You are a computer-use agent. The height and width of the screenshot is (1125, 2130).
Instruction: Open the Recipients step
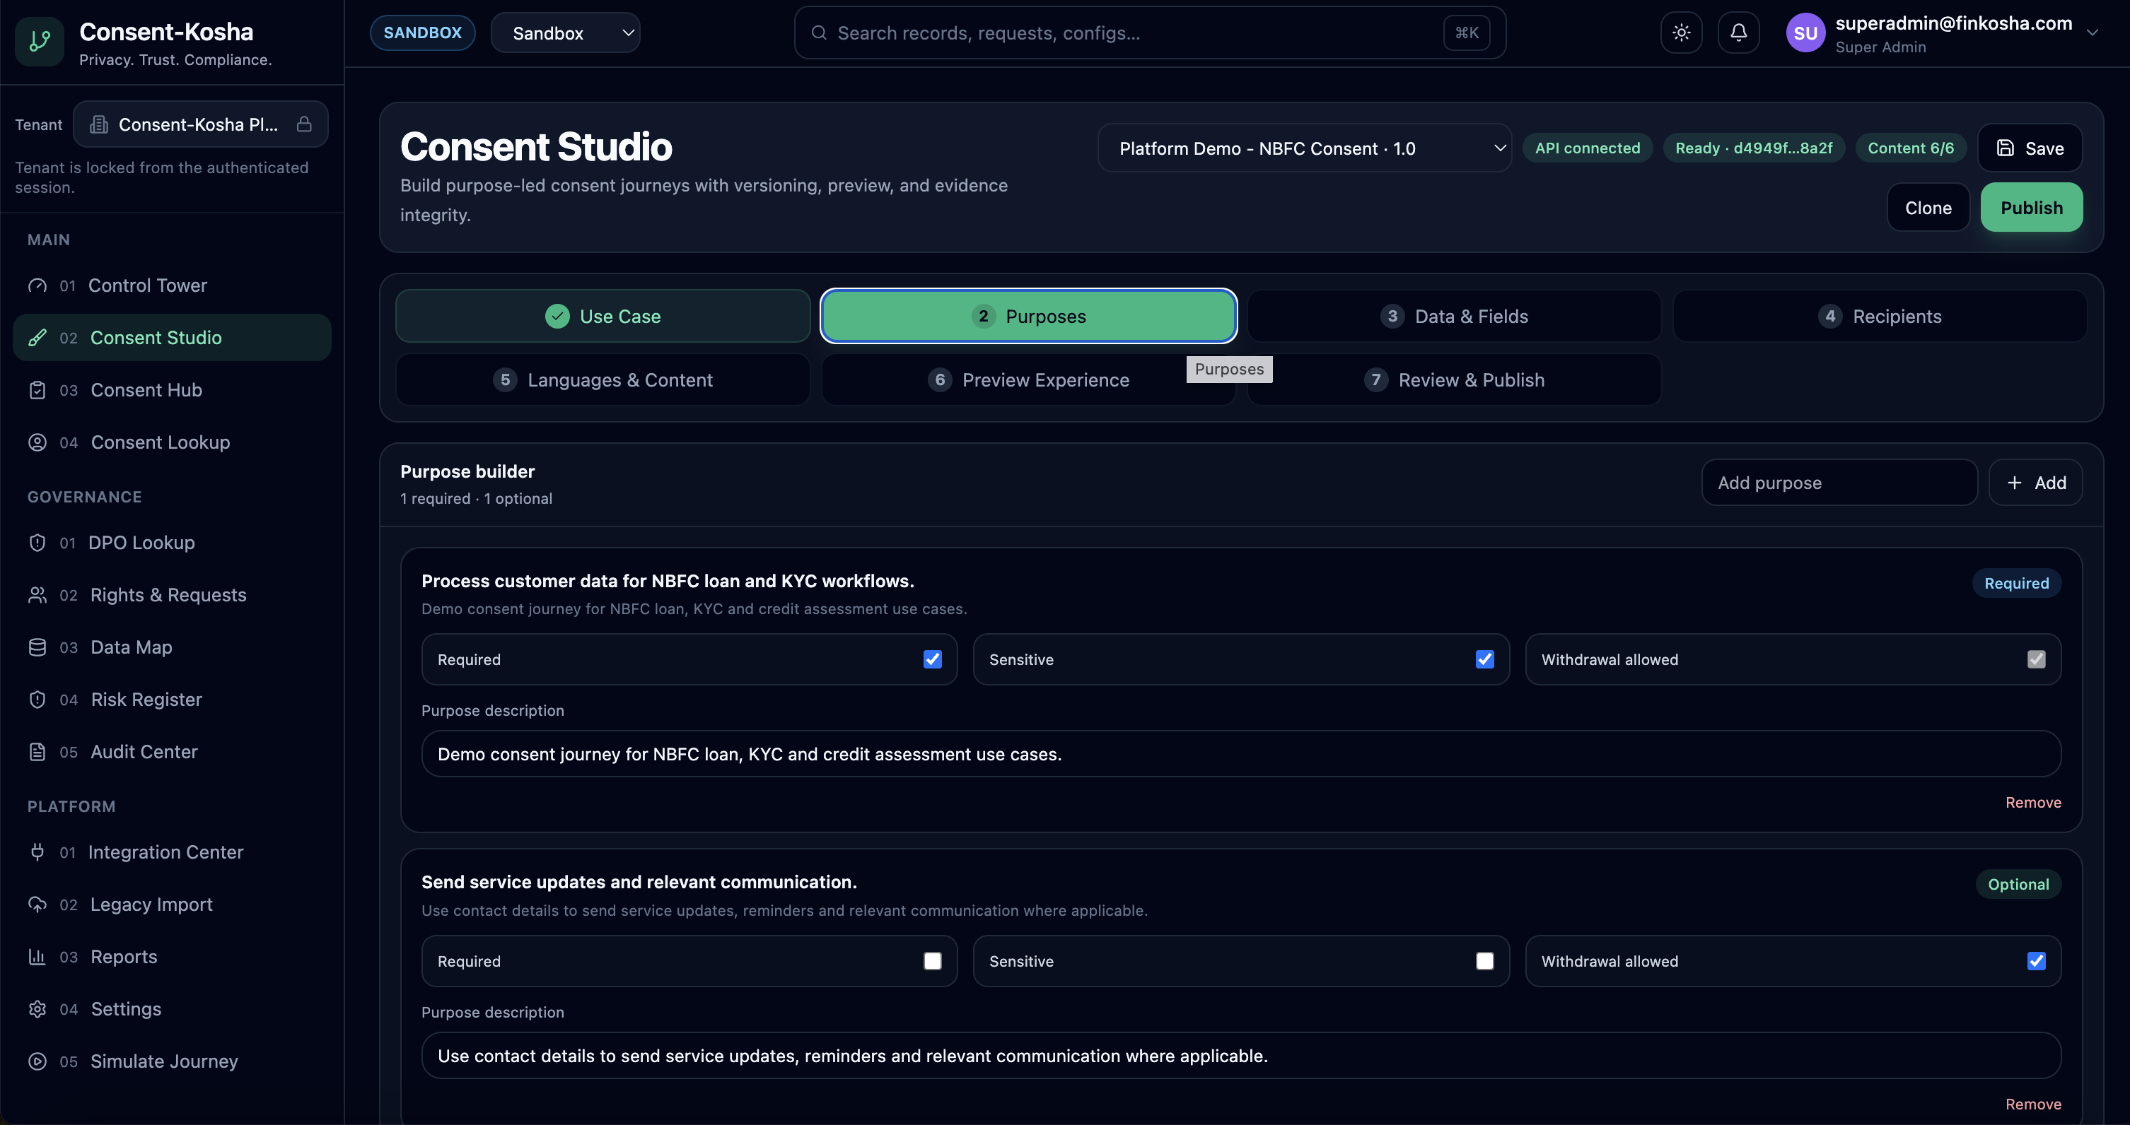pos(1880,317)
